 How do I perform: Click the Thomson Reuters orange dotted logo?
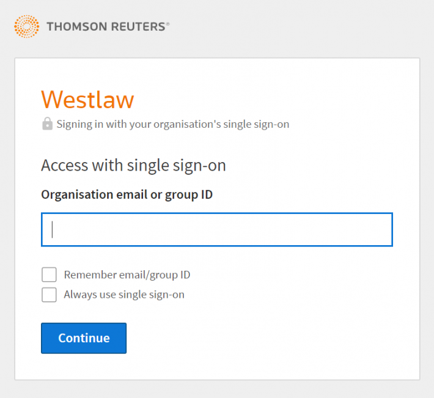pos(26,26)
